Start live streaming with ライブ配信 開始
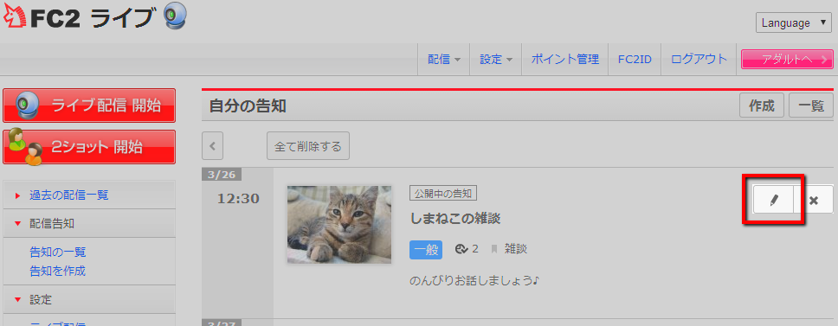 pos(89,105)
